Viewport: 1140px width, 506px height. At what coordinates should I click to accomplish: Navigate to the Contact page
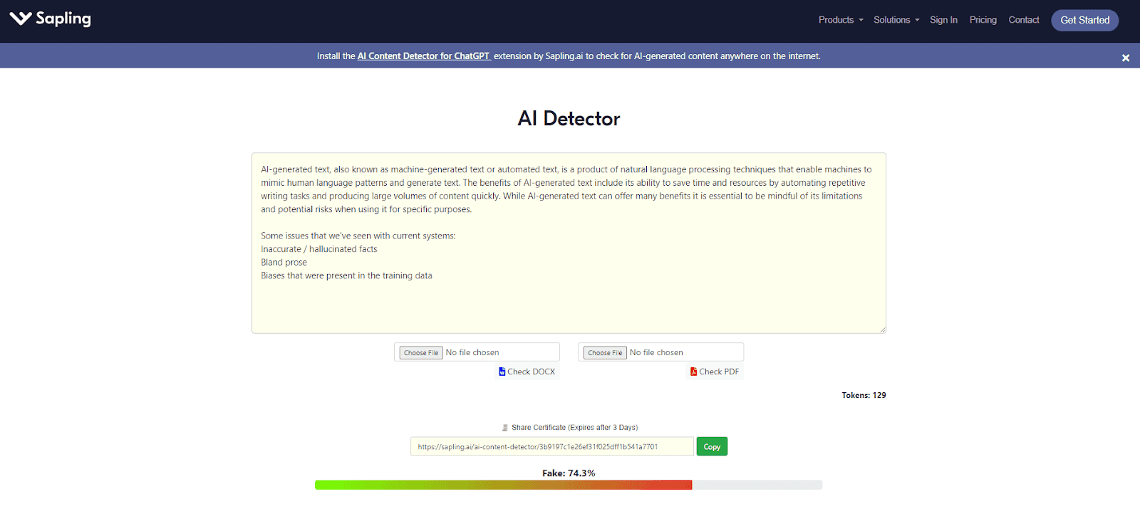pyautogui.click(x=1023, y=20)
